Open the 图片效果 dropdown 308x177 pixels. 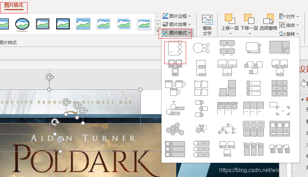177,24
